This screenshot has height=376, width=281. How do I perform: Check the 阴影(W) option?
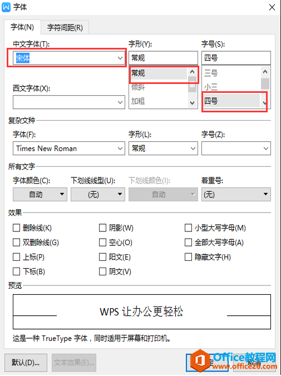[x=103, y=228]
